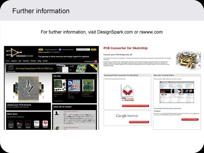Click the first Spartan-3AN evaluation kit review title
This screenshot has width=204, height=153.
[x=71, y=111]
